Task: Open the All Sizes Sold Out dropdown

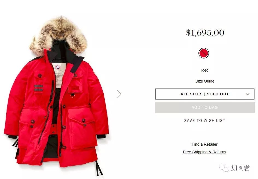Action: pos(205,94)
